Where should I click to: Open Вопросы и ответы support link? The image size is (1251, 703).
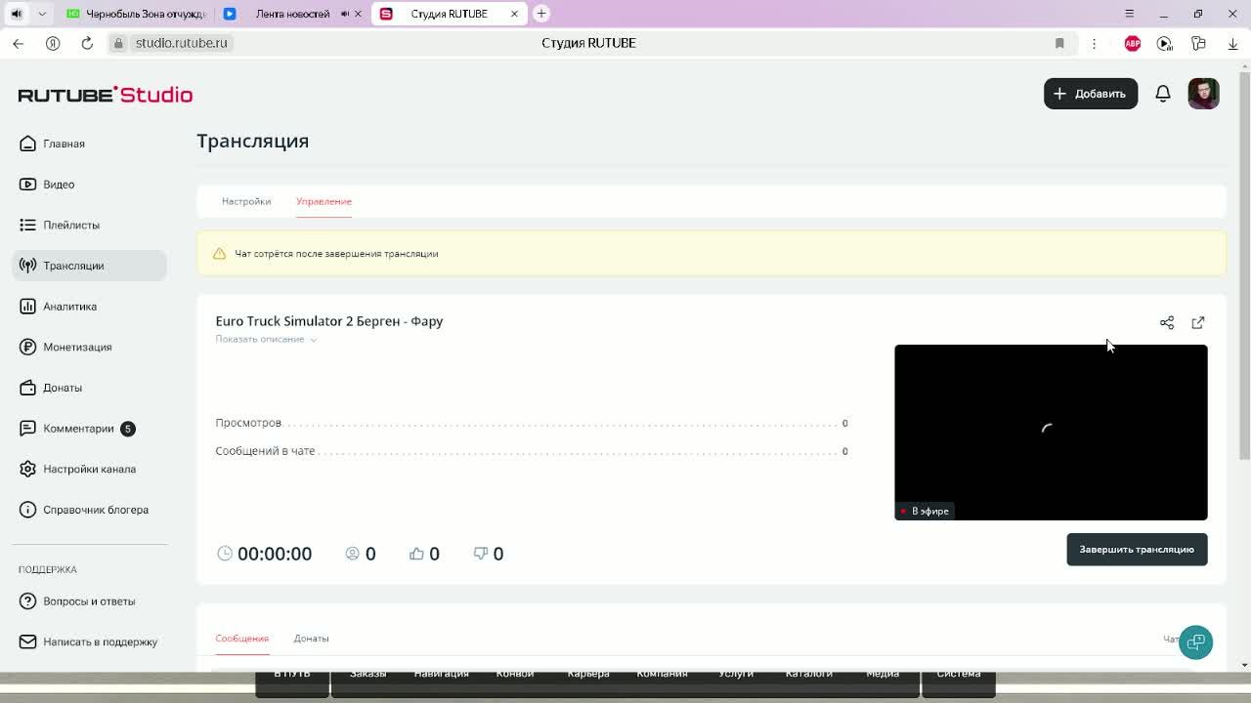click(89, 601)
